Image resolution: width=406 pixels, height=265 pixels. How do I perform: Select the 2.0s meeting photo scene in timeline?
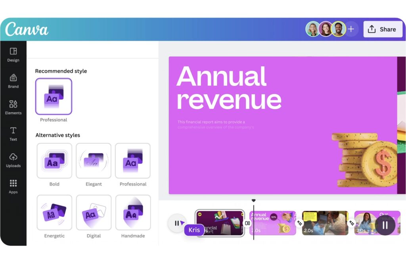coord(325,223)
